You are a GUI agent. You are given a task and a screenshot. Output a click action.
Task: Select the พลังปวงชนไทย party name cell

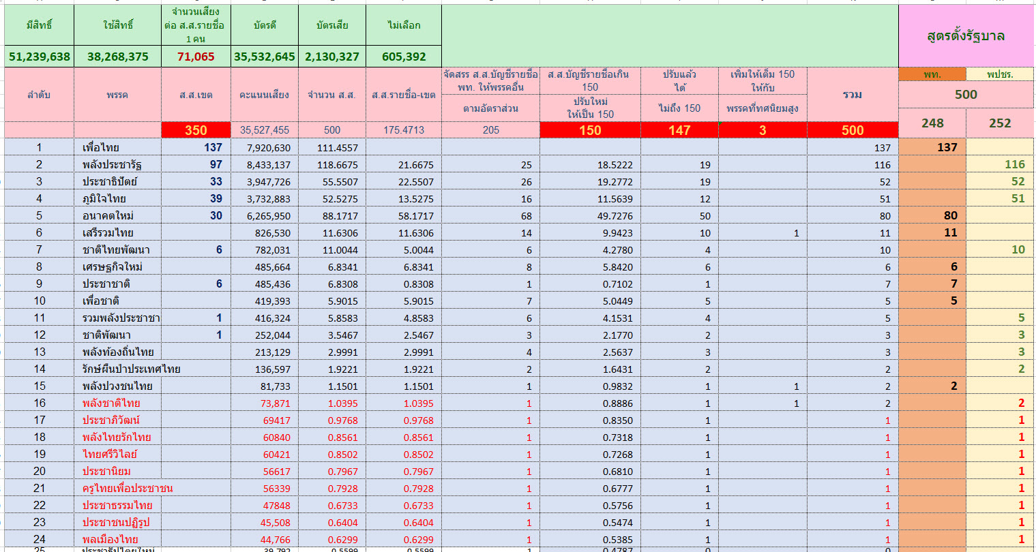click(x=117, y=386)
